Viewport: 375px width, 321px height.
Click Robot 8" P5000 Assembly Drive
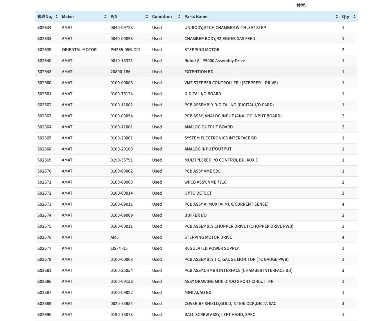(x=215, y=61)
